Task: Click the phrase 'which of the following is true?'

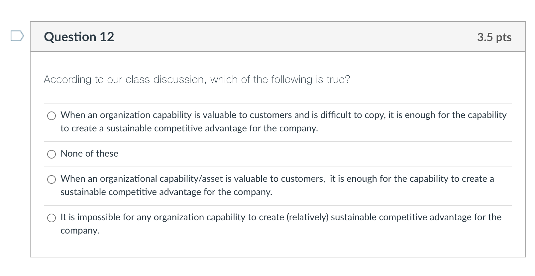Action: [280, 80]
